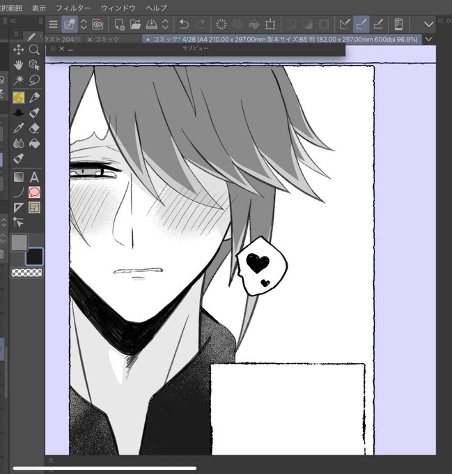Screen dimensions: 452x474
Task: Select the Blend tool
Action: click(19, 144)
